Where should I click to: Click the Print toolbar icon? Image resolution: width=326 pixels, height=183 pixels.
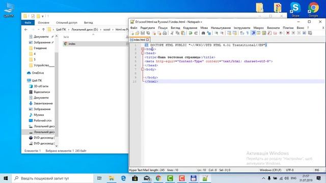[165, 33]
